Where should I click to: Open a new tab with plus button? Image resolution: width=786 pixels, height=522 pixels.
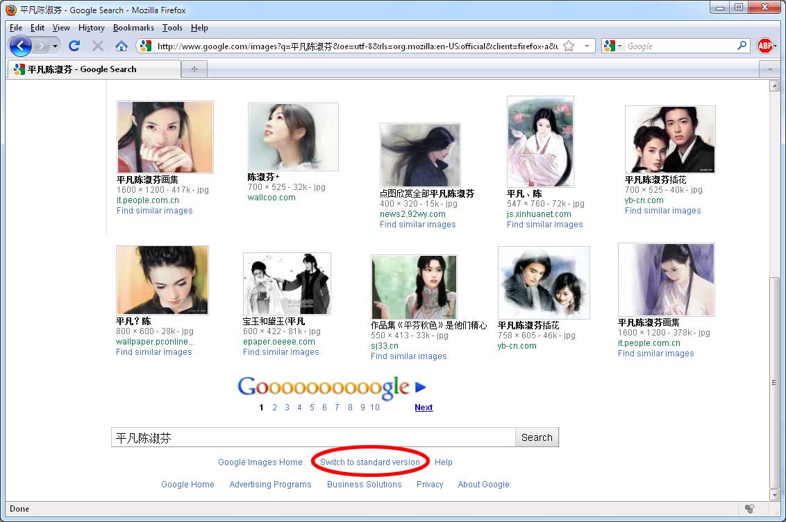pos(194,69)
